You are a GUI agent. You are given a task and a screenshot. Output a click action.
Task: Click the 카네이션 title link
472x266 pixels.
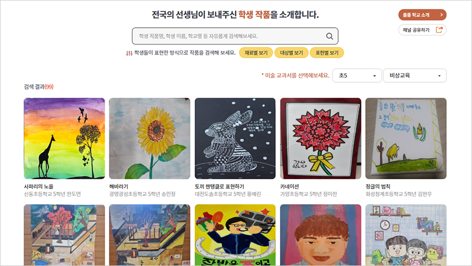tap(289, 186)
